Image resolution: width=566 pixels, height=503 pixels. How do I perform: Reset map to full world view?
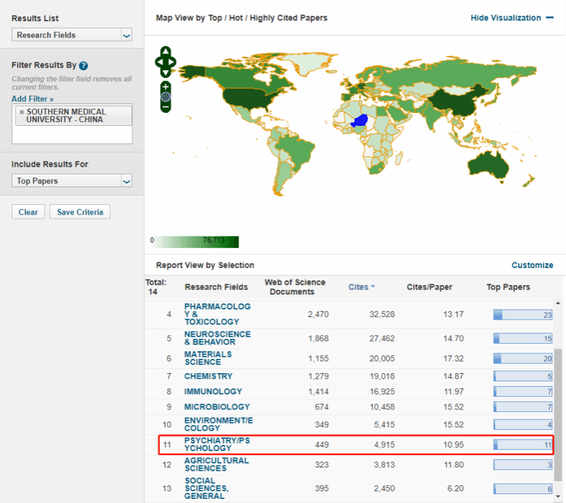[x=165, y=96]
